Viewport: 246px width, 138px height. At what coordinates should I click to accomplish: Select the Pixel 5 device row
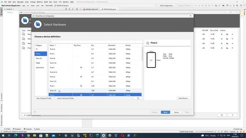95,54
